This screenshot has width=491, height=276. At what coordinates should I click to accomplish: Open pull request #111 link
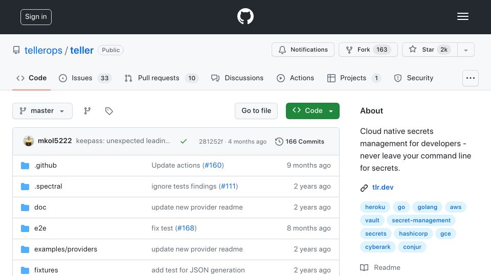pos(228,186)
